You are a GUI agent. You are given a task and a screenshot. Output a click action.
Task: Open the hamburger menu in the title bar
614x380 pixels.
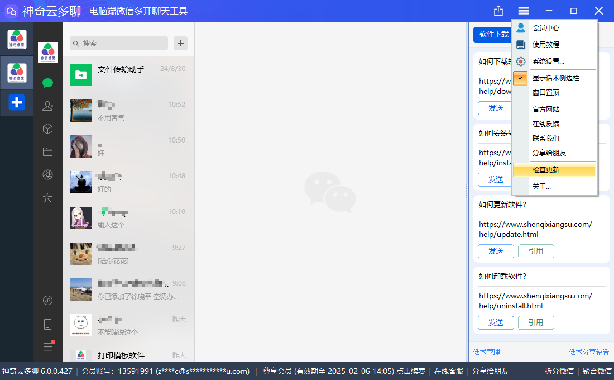[523, 10]
